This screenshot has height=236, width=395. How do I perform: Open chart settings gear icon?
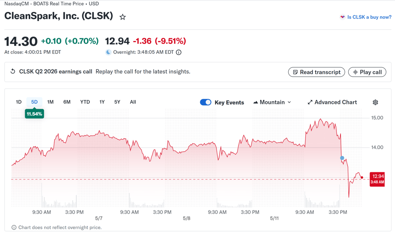pyautogui.click(x=375, y=103)
